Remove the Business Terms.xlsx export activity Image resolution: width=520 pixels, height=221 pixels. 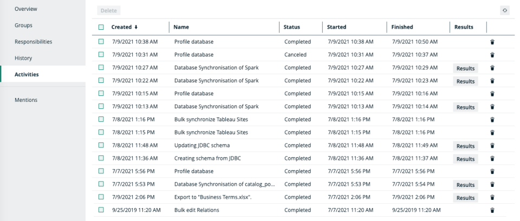(492, 198)
